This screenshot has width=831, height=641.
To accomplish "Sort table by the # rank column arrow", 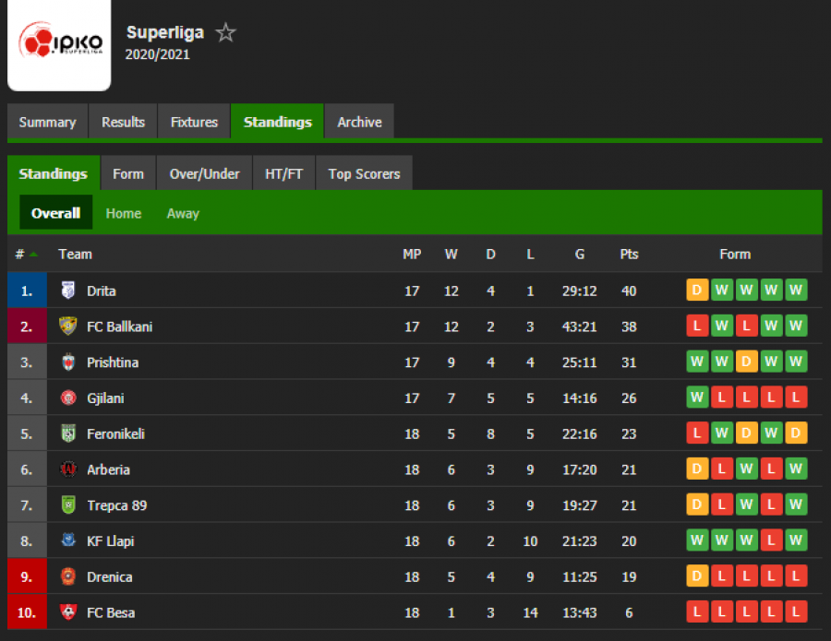I will [x=34, y=254].
